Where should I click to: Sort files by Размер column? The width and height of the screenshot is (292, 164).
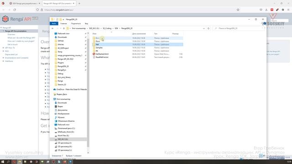coord(175,34)
